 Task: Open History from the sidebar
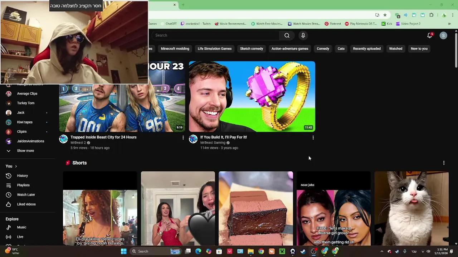[22, 176]
